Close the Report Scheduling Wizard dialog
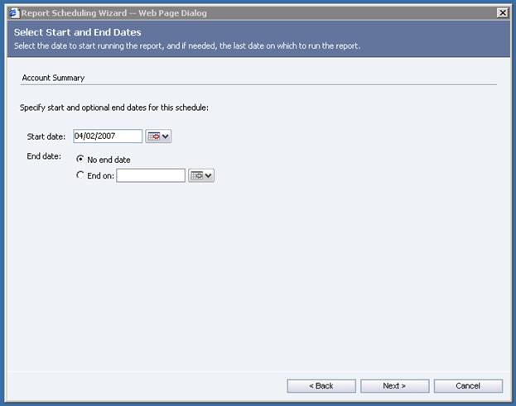Screen dimensions: 516x406 point(502,12)
